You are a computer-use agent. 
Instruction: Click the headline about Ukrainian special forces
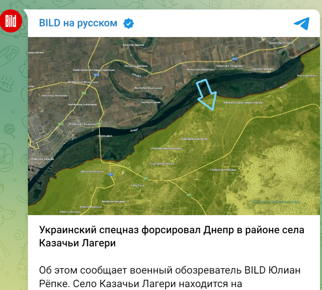click(172, 237)
